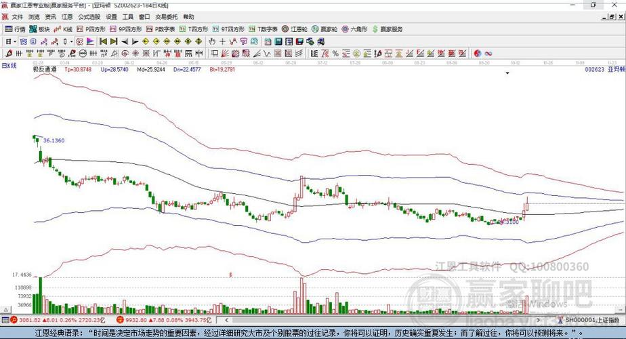This screenshot has width=626, height=339.
Task: Click stock code 002623 label
Action: pos(595,69)
